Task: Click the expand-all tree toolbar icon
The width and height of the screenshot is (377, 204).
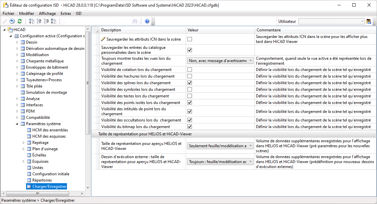Action: tap(53, 21)
